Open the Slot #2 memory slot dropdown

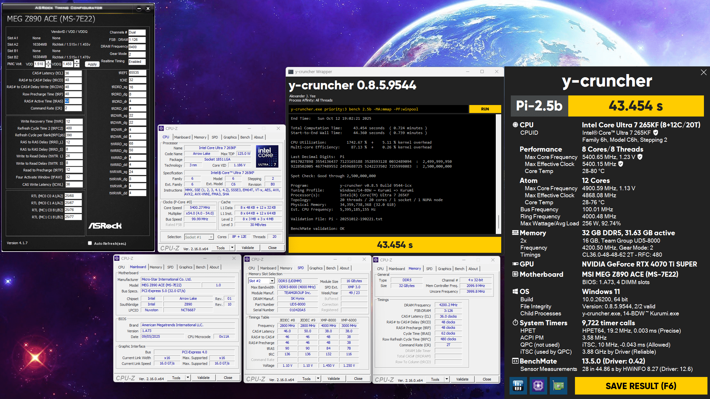click(272, 281)
